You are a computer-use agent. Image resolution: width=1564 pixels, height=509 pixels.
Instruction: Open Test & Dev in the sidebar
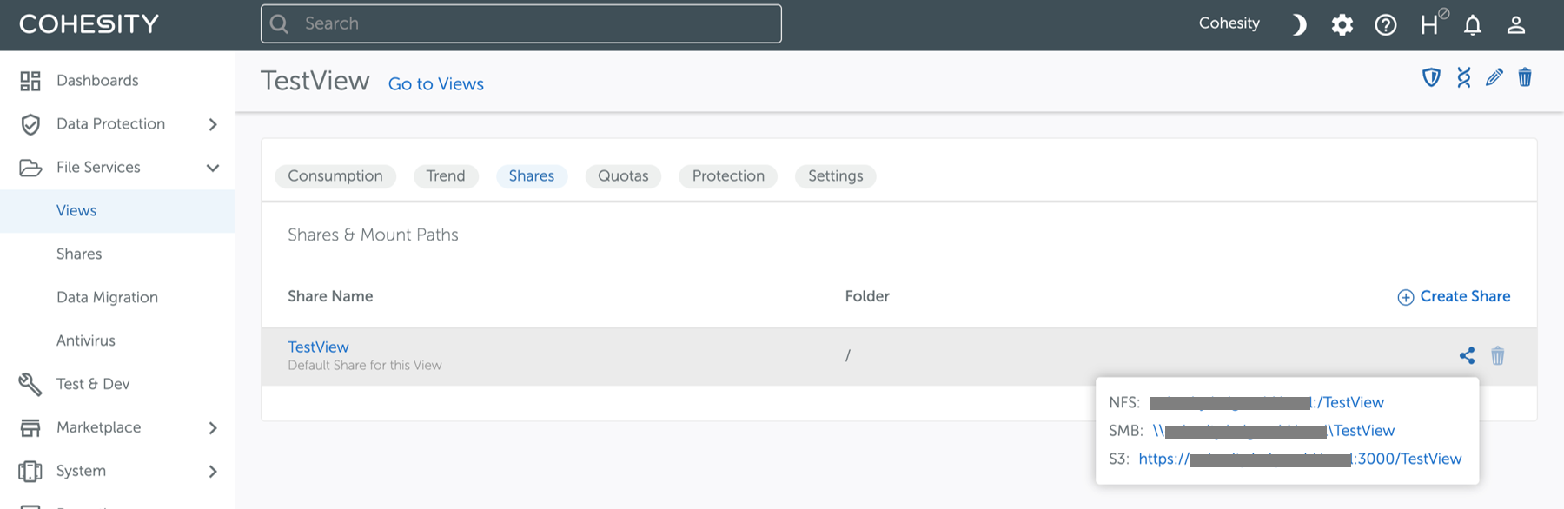[93, 384]
